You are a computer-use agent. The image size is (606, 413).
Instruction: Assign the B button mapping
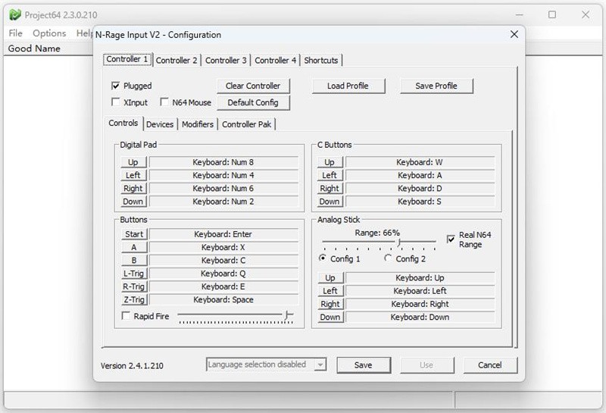[134, 260]
